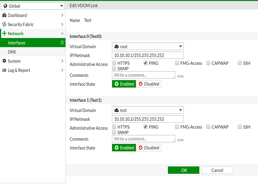Image resolution: width=258 pixels, height=184 pixels.
Task: Click the Dashboard gauge icon in sidebar
Action: pyautogui.click(x=4, y=15)
